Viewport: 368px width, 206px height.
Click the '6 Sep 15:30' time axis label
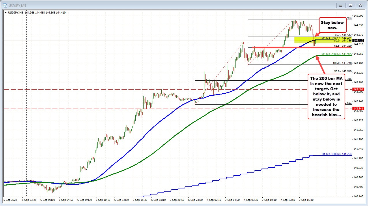pyautogui.click(x=140, y=199)
